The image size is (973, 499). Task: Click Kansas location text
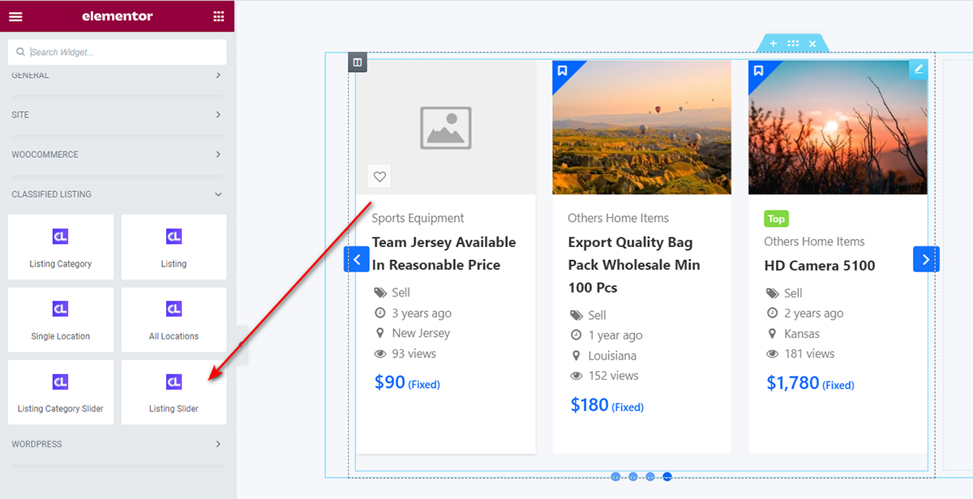[802, 334]
